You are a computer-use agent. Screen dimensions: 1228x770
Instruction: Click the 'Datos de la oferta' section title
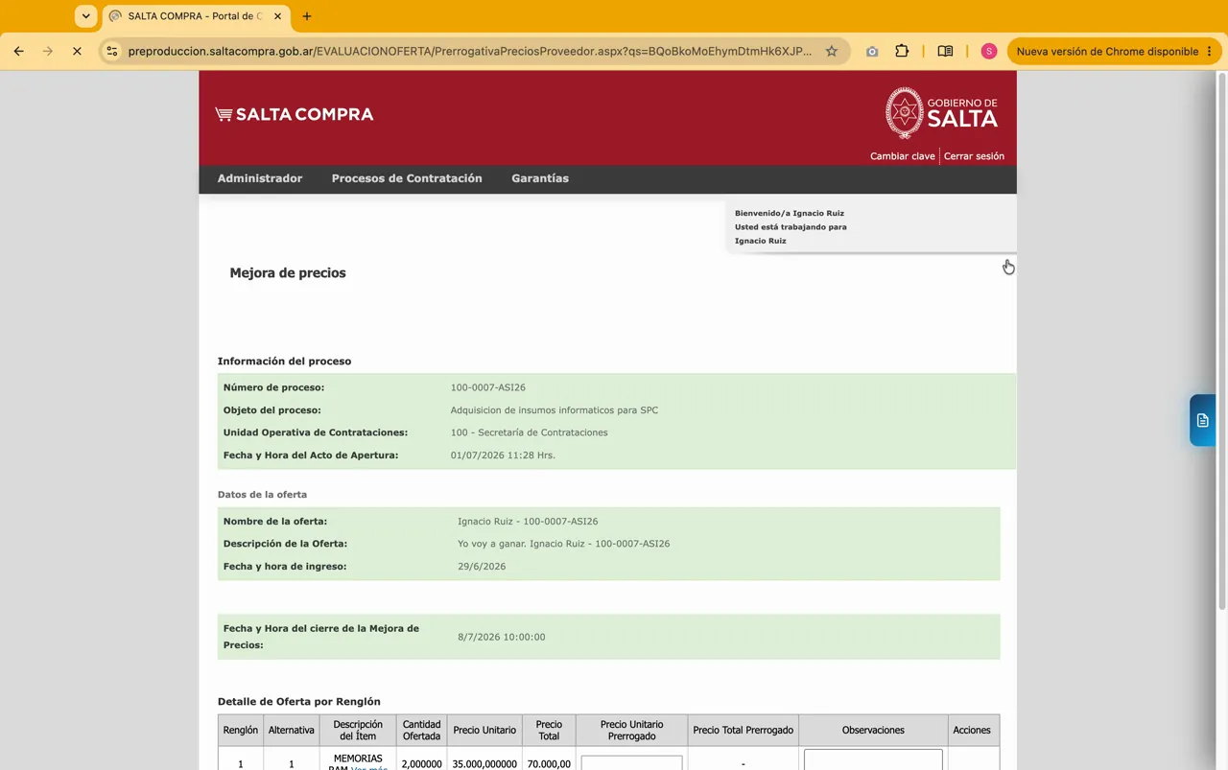tap(262, 495)
